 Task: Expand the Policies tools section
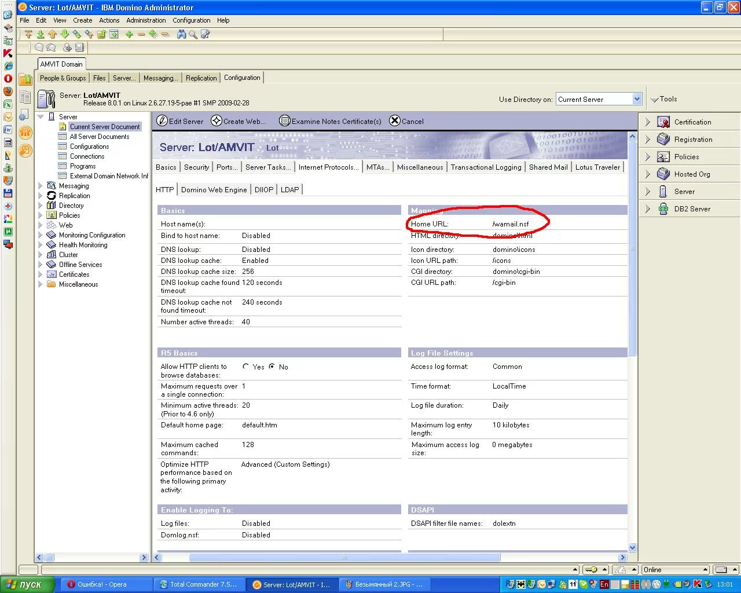point(648,157)
